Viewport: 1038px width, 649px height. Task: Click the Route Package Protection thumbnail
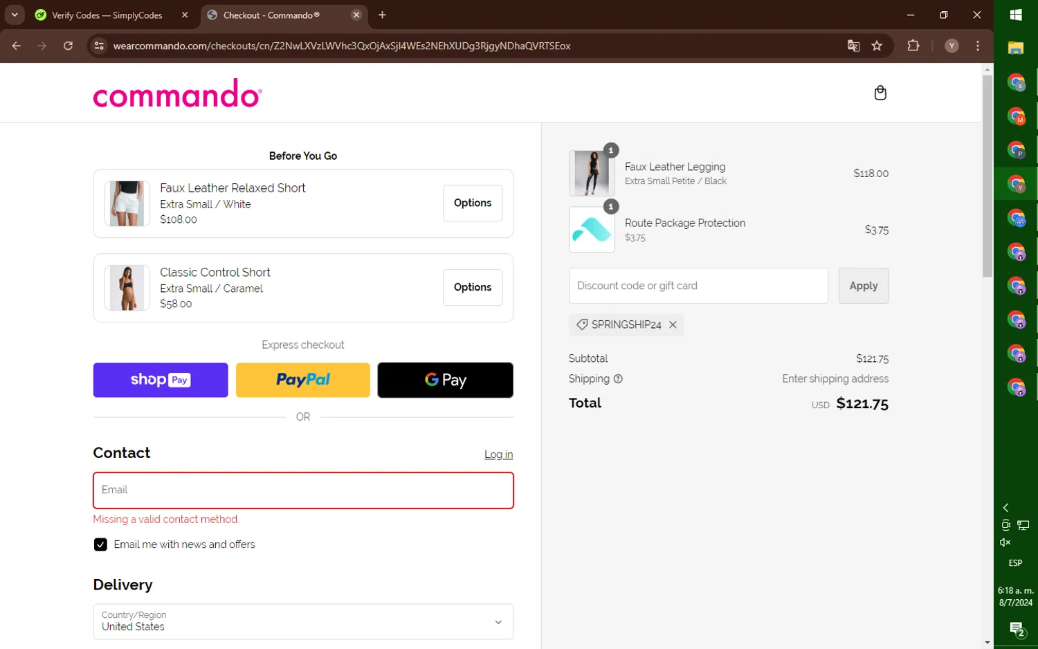click(x=592, y=230)
